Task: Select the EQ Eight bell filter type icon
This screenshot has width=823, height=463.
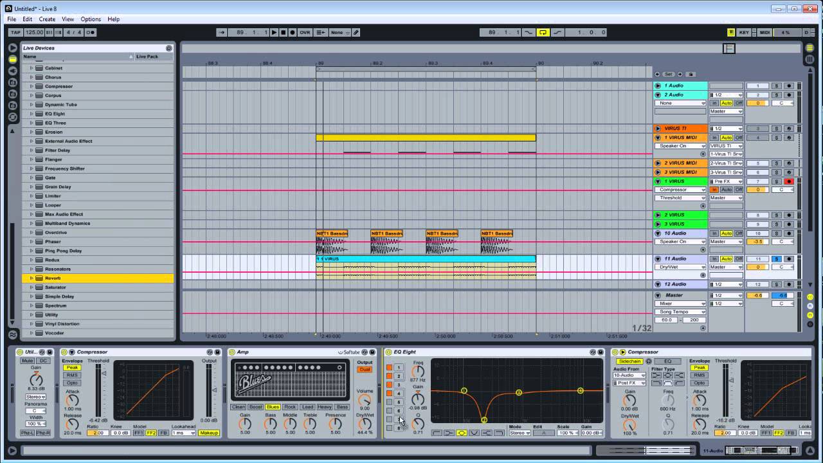Action: pyautogui.click(x=462, y=433)
